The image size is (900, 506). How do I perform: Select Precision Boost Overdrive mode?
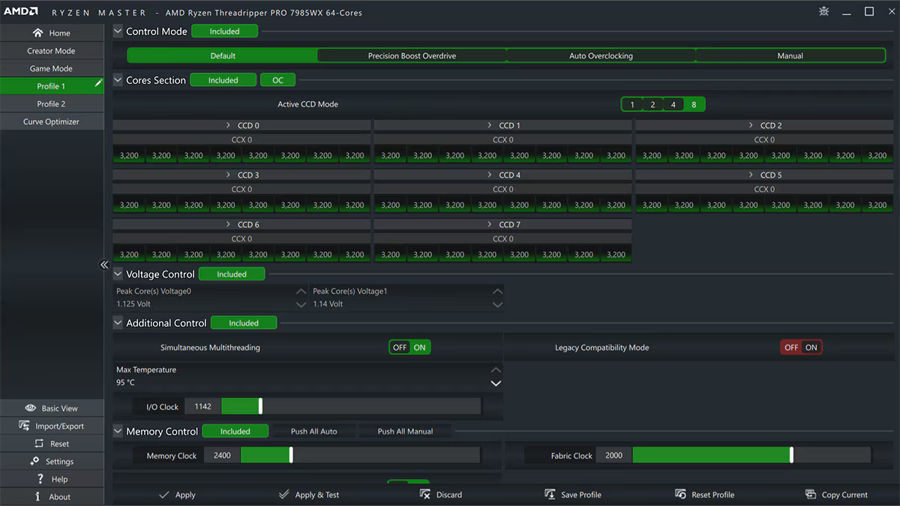412,55
